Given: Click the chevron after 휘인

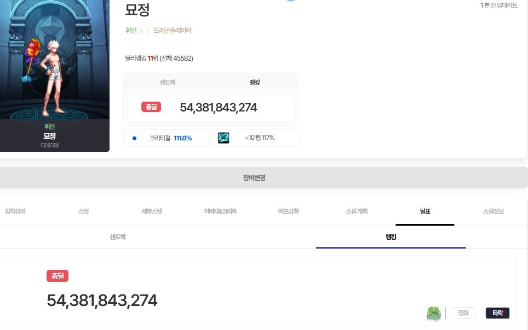Looking at the screenshot, I should [141, 31].
